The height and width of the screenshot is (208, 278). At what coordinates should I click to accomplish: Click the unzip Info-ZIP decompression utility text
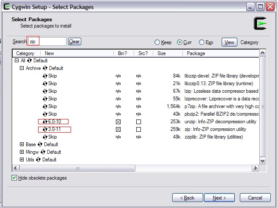click(x=220, y=122)
